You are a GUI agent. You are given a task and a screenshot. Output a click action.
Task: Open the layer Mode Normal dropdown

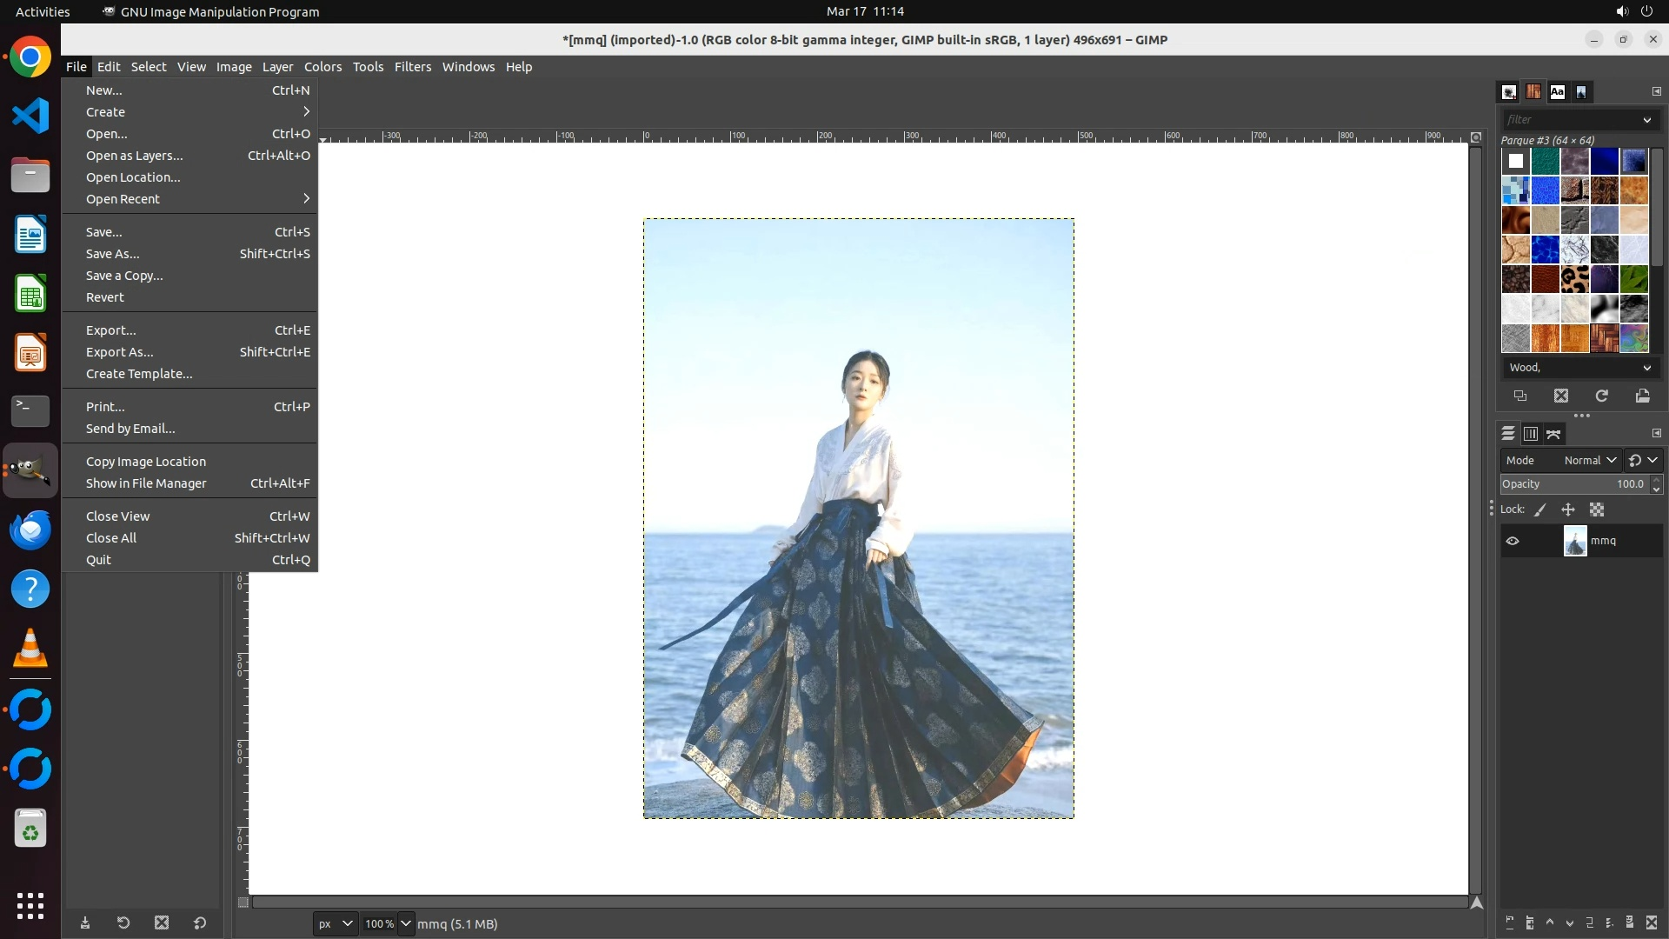(1589, 460)
